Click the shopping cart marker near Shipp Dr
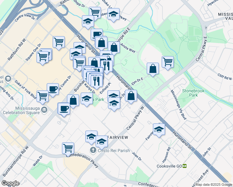233x187 pixels. [95, 13]
